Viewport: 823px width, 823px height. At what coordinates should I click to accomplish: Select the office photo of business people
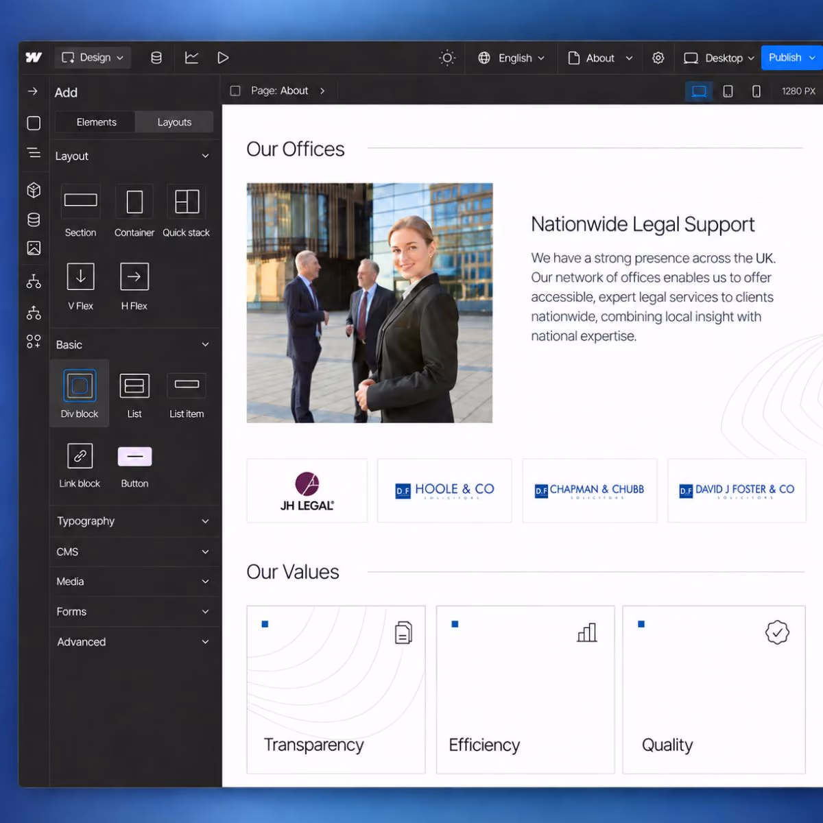click(370, 302)
